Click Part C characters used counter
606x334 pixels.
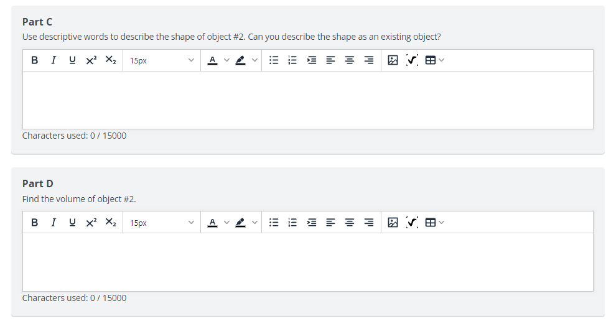[74, 136]
